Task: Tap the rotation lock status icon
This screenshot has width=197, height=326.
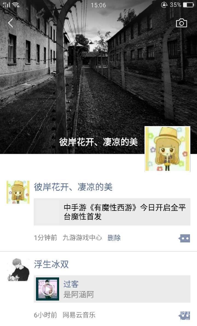Action: [x=164, y=5]
